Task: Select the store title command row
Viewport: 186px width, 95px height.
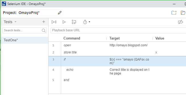Action: click(x=117, y=52)
